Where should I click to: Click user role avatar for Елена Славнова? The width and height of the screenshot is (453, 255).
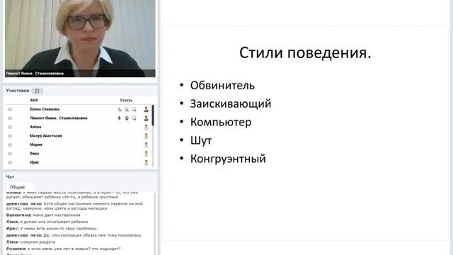[x=147, y=109]
